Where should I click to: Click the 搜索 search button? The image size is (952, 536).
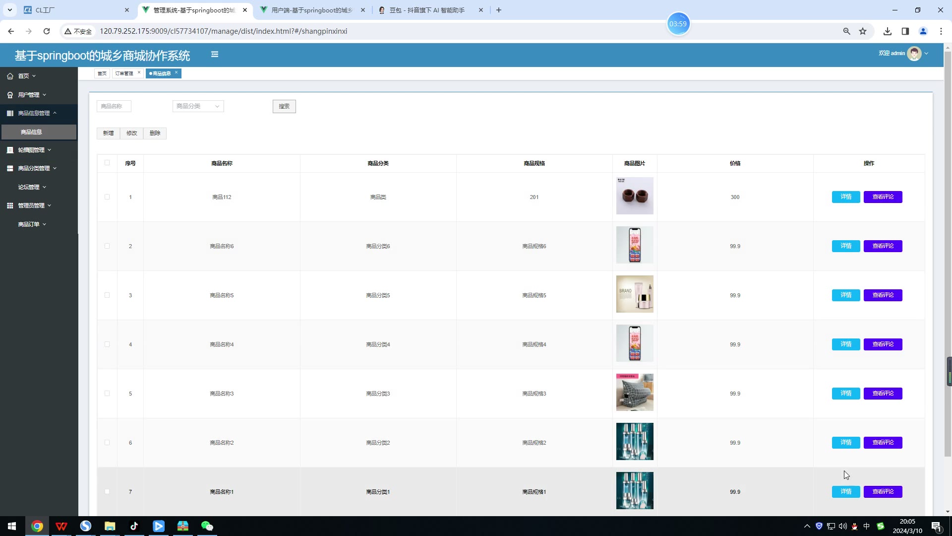pos(284,106)
